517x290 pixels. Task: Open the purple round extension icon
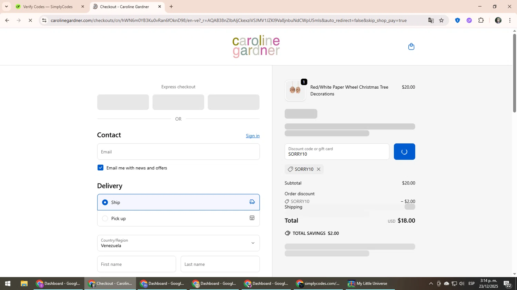[469, 21]
